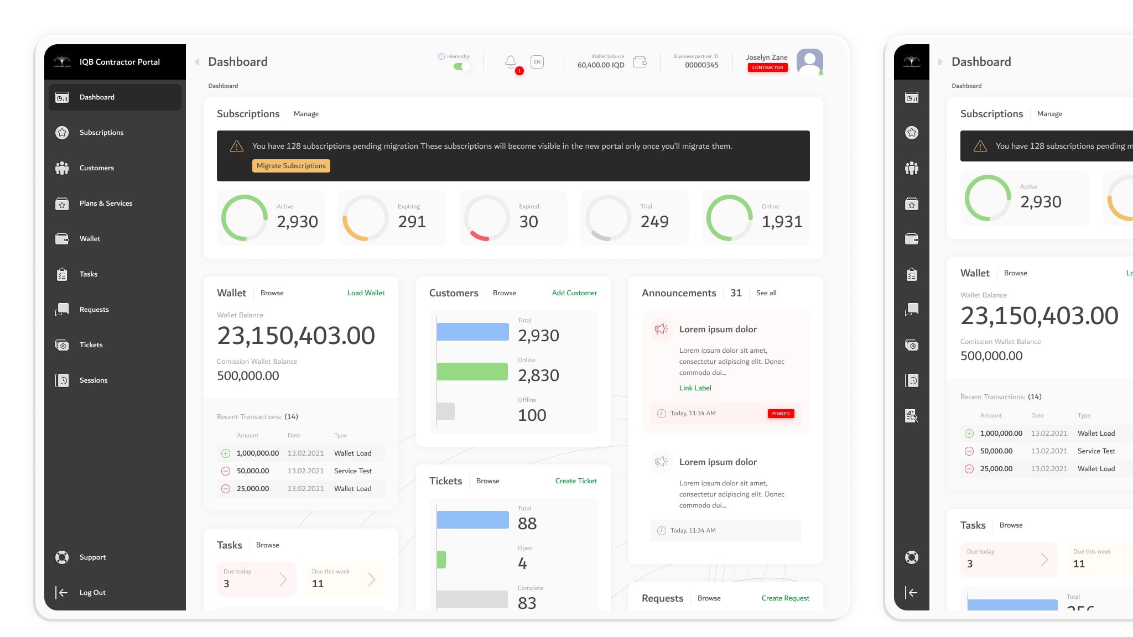Expand the second sidebar with right arrow
The width and height of the screenshot is (1133, 637).
(940, 62)
